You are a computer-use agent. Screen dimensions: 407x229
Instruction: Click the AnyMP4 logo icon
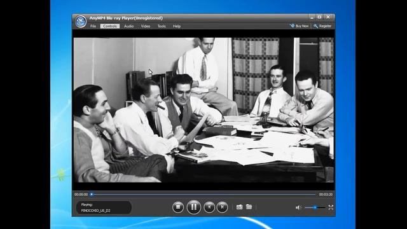point(81,21)
